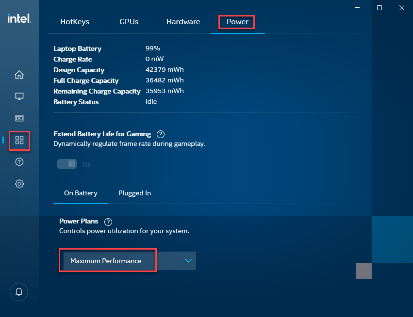Viewport: 413px width, 317px height.
Task: Switch to the GPUs tab
Action: point(129,22)
